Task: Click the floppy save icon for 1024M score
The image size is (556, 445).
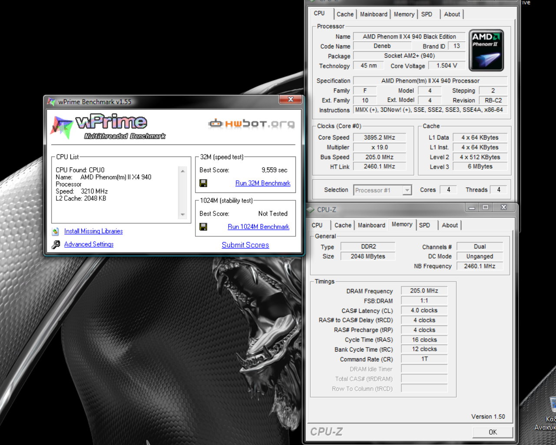Action: point(203,227)
